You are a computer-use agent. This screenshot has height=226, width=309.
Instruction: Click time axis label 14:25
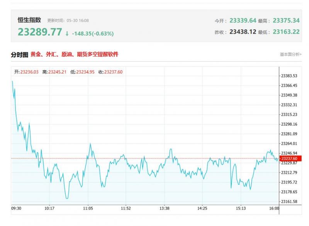coord(202,208)
